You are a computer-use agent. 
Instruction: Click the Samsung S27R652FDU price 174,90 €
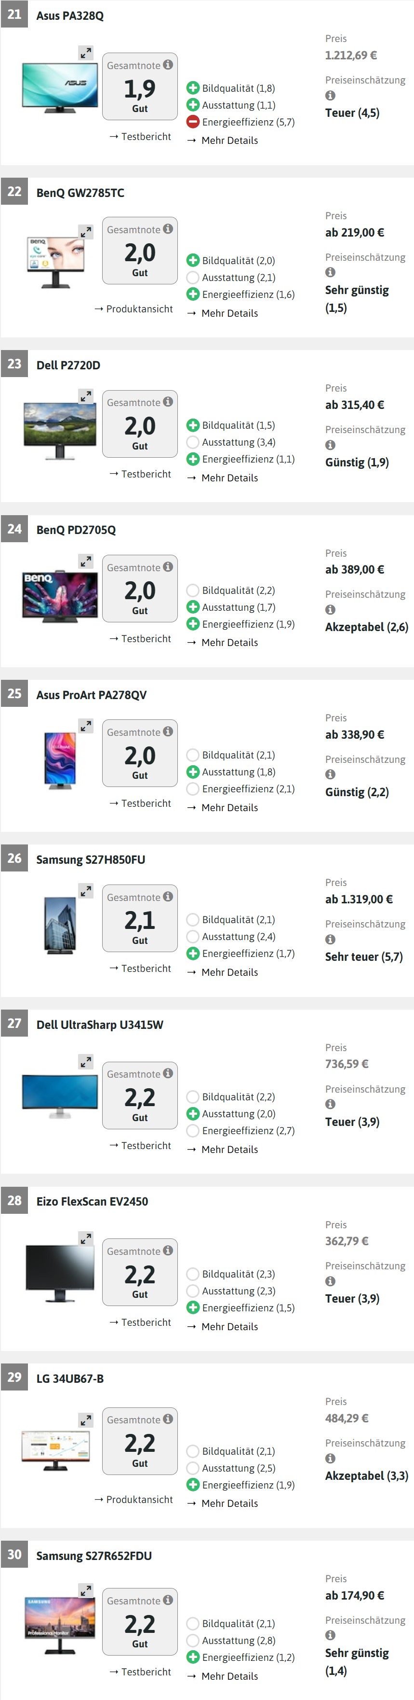[x=355, y=1596]
